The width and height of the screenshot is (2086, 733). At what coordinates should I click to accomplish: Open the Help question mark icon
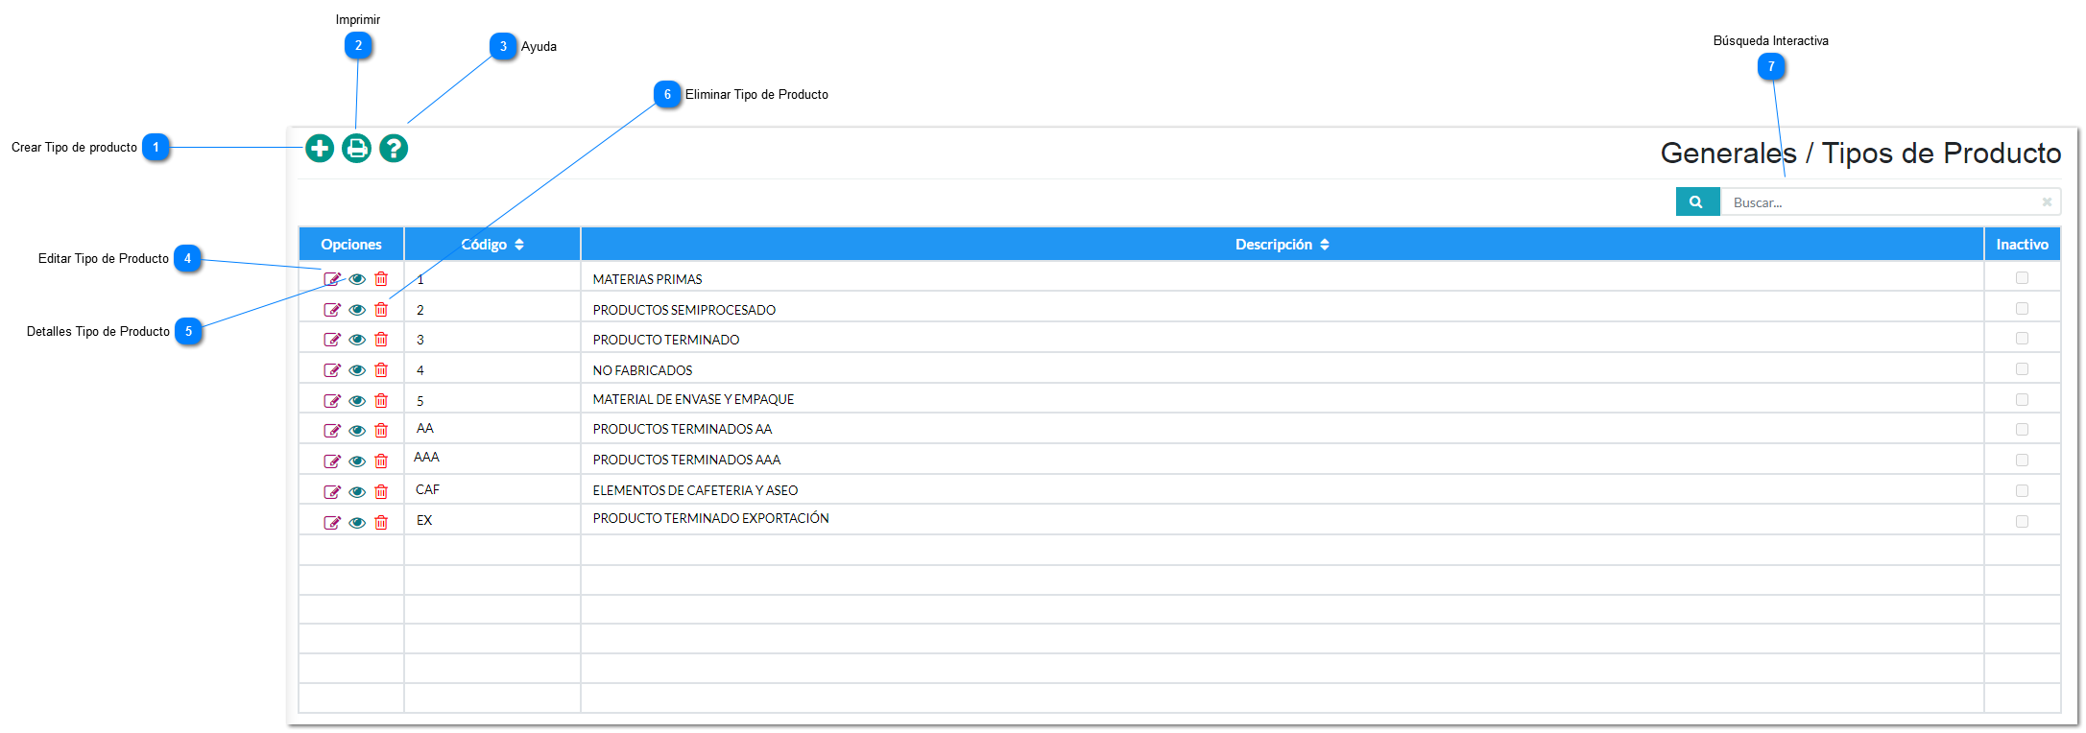(394, 149)
